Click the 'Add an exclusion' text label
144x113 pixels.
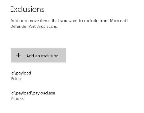pos(42,56)
